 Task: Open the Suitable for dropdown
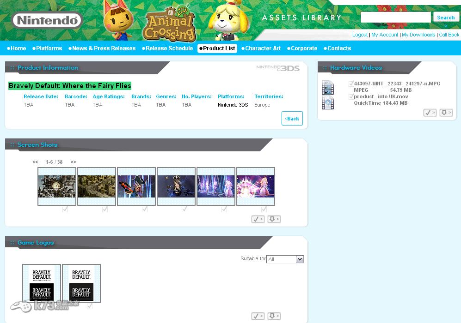pos(285,259)
